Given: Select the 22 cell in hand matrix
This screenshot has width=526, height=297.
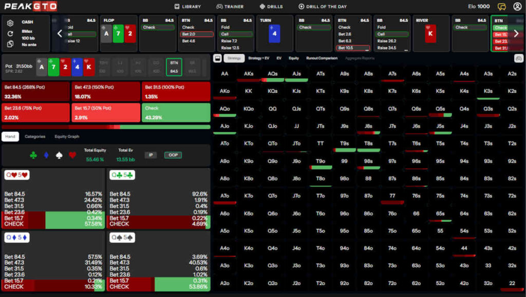Looking at the screenshot, I should (x=512, y=283).
